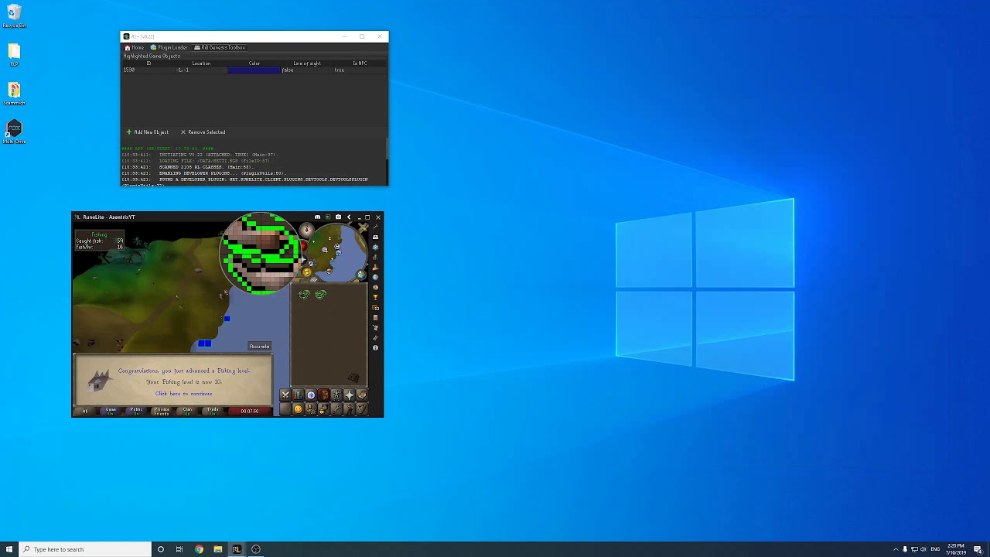Open the Music player harp icon

pyautogui.click(x=362, y=409)
